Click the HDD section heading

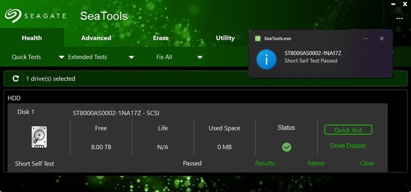click(x=14, y=98)
